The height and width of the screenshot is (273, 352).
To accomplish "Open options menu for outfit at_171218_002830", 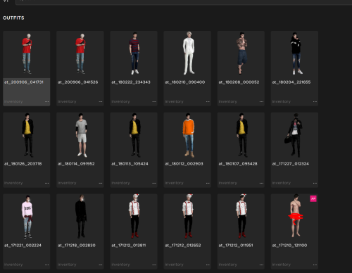I will pyautogui.click(x=101, y=265).
